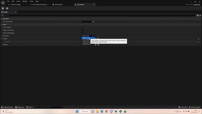Collapse the Triggers array expander

point(2,39)
